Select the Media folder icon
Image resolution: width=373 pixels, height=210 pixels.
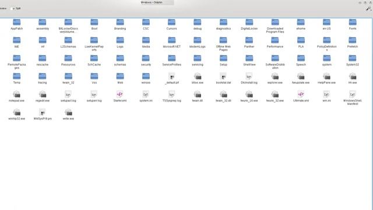click(x=146, y=40)
